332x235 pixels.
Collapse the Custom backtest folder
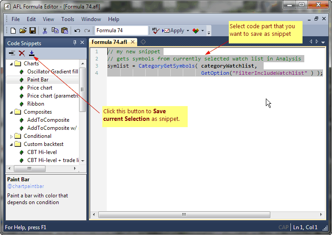tap(12, 144)
